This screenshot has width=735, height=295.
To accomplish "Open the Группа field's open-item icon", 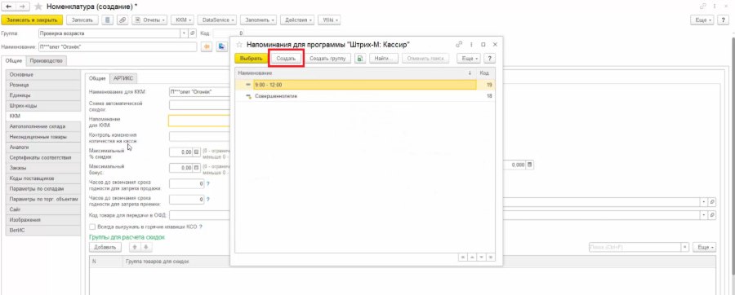I will coord(192,33).
